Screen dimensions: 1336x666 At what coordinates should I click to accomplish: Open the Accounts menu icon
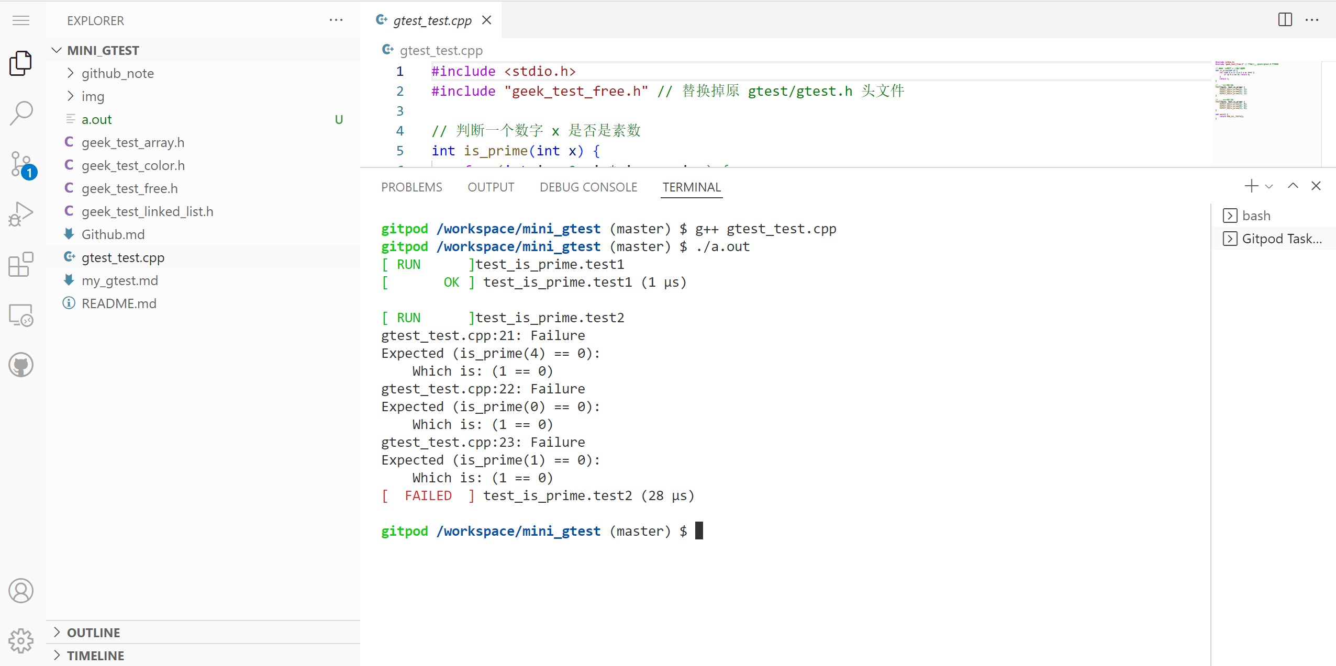pos(21,591)
